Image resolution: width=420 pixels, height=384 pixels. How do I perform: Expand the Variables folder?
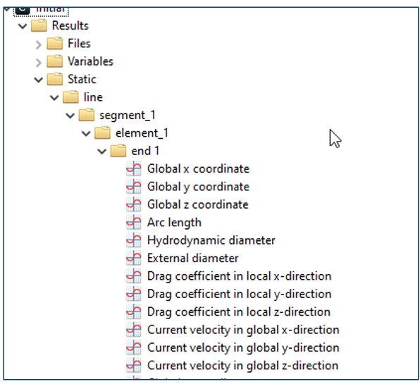(x=39, y=63)
